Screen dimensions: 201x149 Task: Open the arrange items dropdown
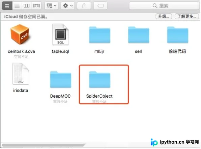point(51,6)
